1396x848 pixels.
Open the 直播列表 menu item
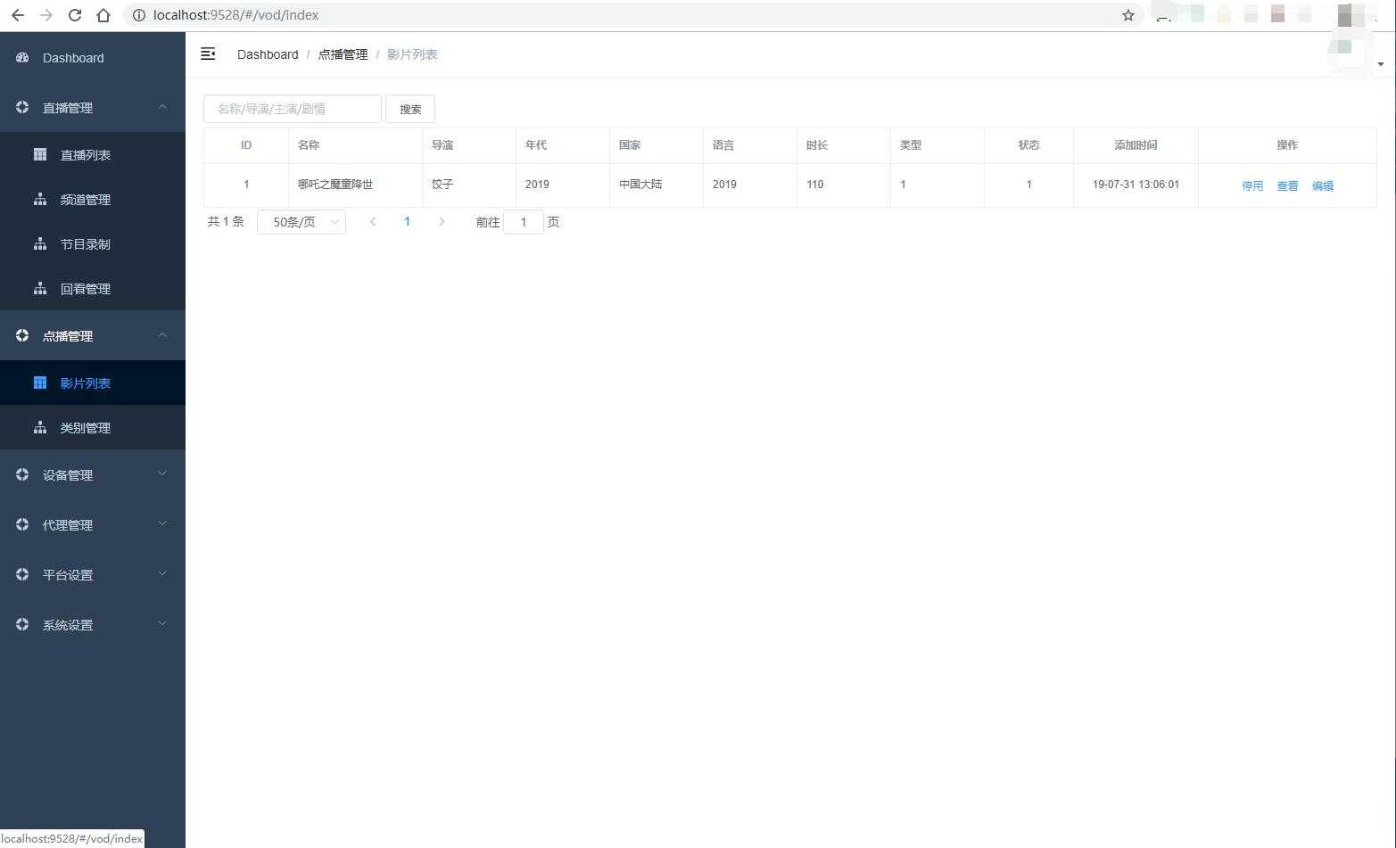pos(93,155)
